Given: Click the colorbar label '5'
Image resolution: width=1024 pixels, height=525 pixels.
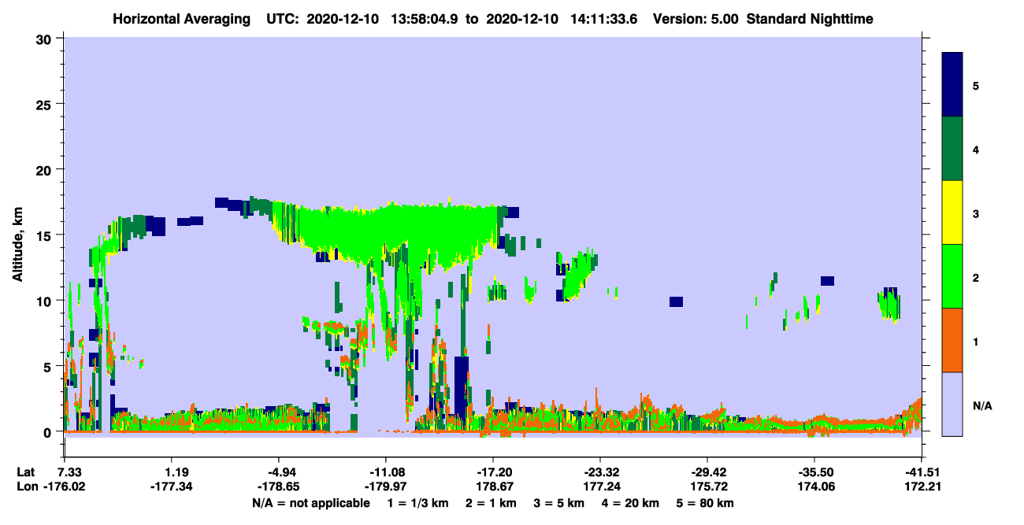Looking at the screenshot, I should click(x=976, y=85).
